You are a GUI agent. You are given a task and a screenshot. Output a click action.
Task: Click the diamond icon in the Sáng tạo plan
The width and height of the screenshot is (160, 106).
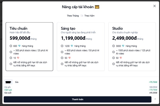(71, 46)
